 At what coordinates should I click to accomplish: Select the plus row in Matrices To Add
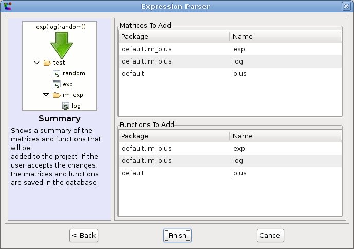[230, 74]
